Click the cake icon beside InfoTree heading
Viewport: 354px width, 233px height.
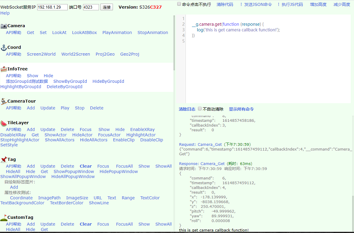coord(4,69)
